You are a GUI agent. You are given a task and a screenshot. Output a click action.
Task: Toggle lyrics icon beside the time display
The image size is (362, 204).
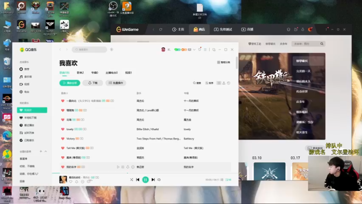click(222, 180)
